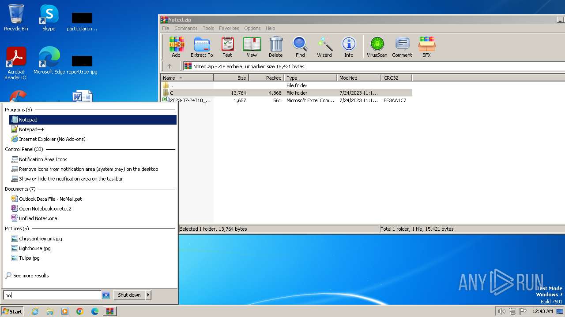Open Chrysanthemum.jpg picture
The image size is (565, 317).
pyautogui.click(x=93, y=239)
